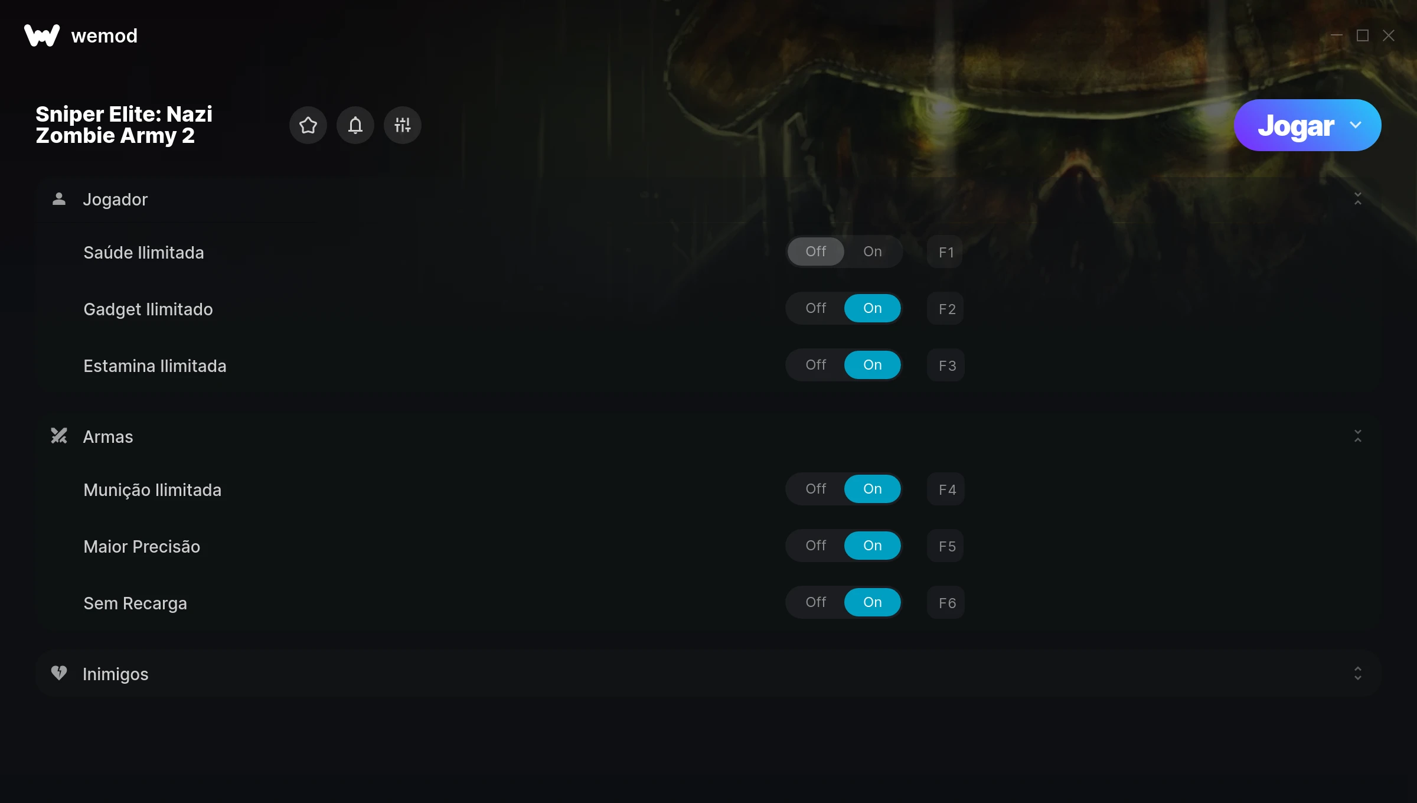
Task: Click the WeMod logo icon
Action: click(x=42, y=35)
